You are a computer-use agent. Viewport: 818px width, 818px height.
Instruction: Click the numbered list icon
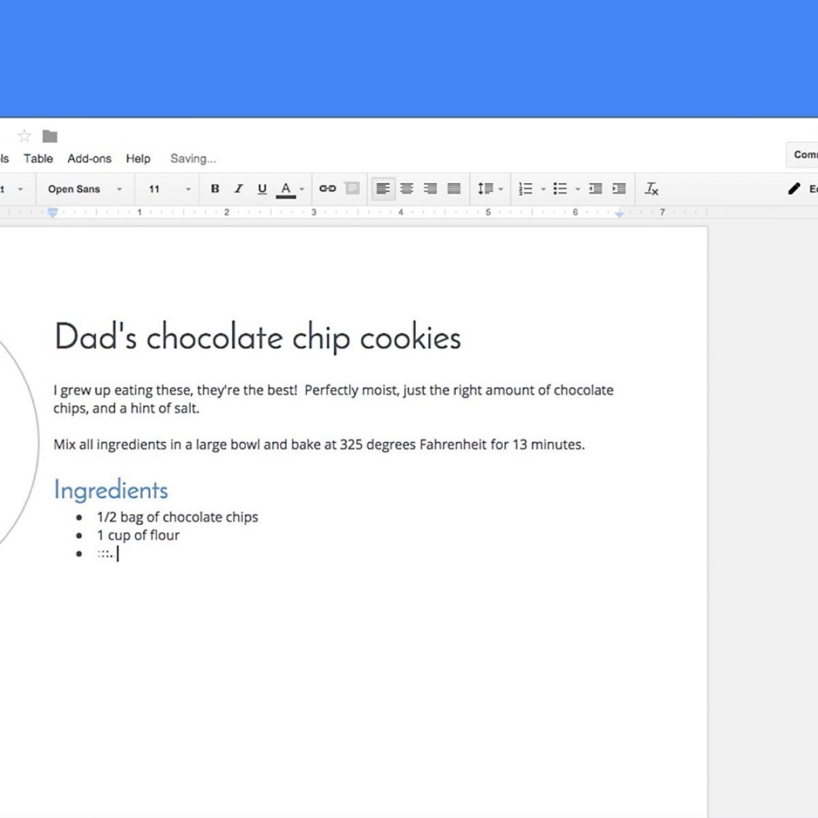[x=526, y=189]
